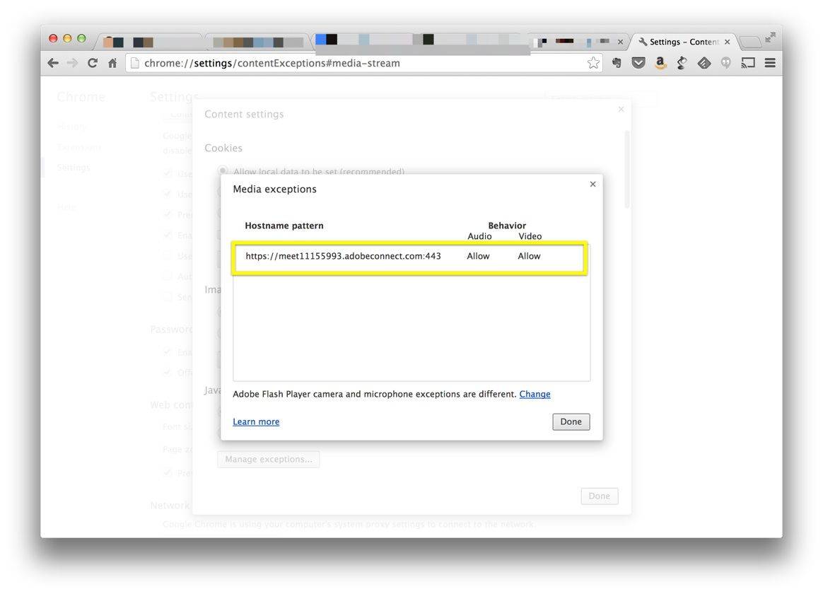This screenshot has width=823, height=594.
Task: Open the Pocket extension
Action: pos(638,63)
